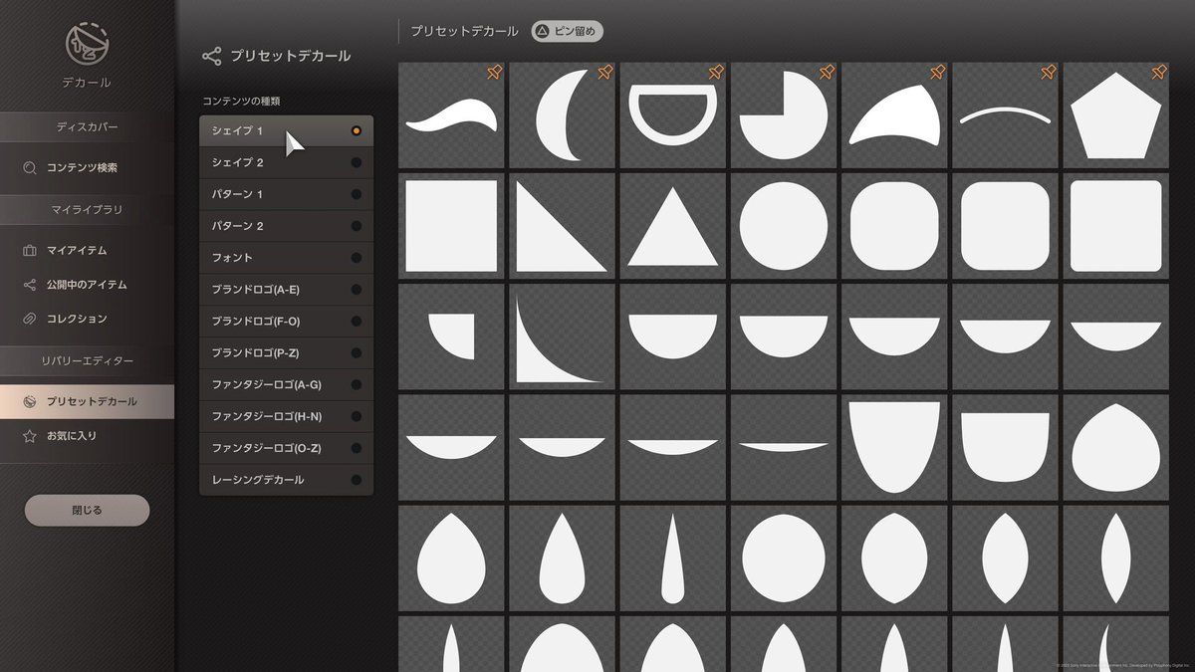Select the crescent moon decal thumbnail
The image size is (1195, 672).
pos(563,115)
